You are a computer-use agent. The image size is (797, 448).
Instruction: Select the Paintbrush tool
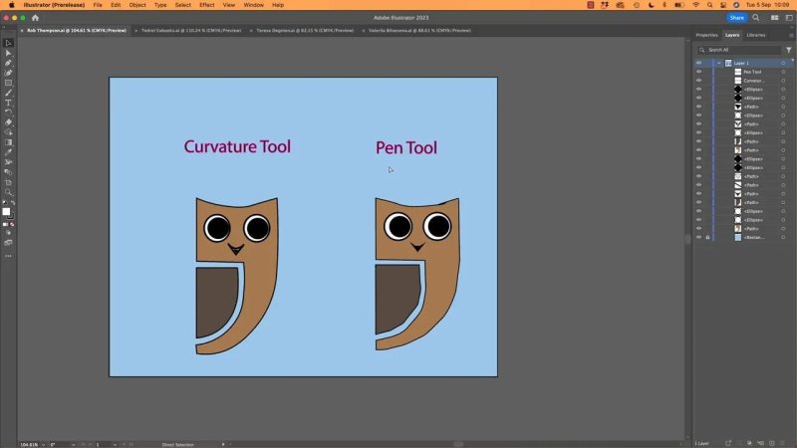click(x=8, y=93)
